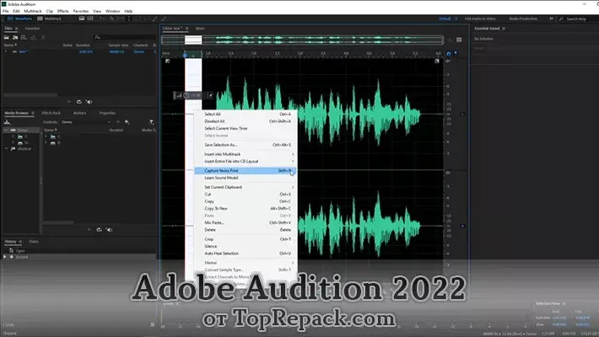
Task: Open the Video tab beside History
Action: click(x=34, y=241)
